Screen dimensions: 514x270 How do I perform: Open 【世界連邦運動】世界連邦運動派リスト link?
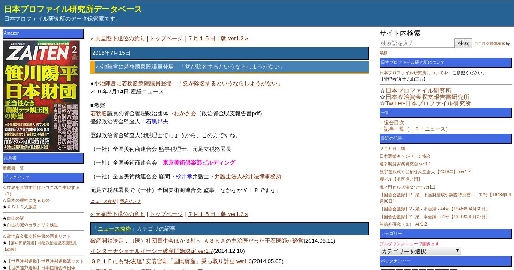pyautogui.click(x=45, y=261)
